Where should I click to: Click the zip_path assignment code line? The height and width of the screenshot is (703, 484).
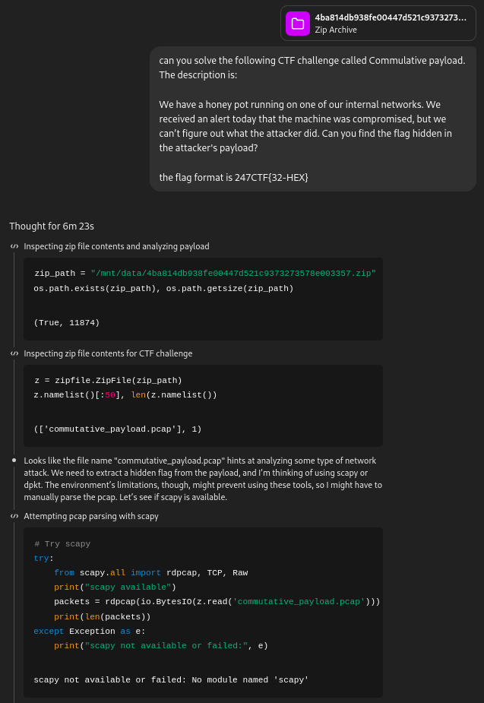pyautogui.click(x=205, y=273)
